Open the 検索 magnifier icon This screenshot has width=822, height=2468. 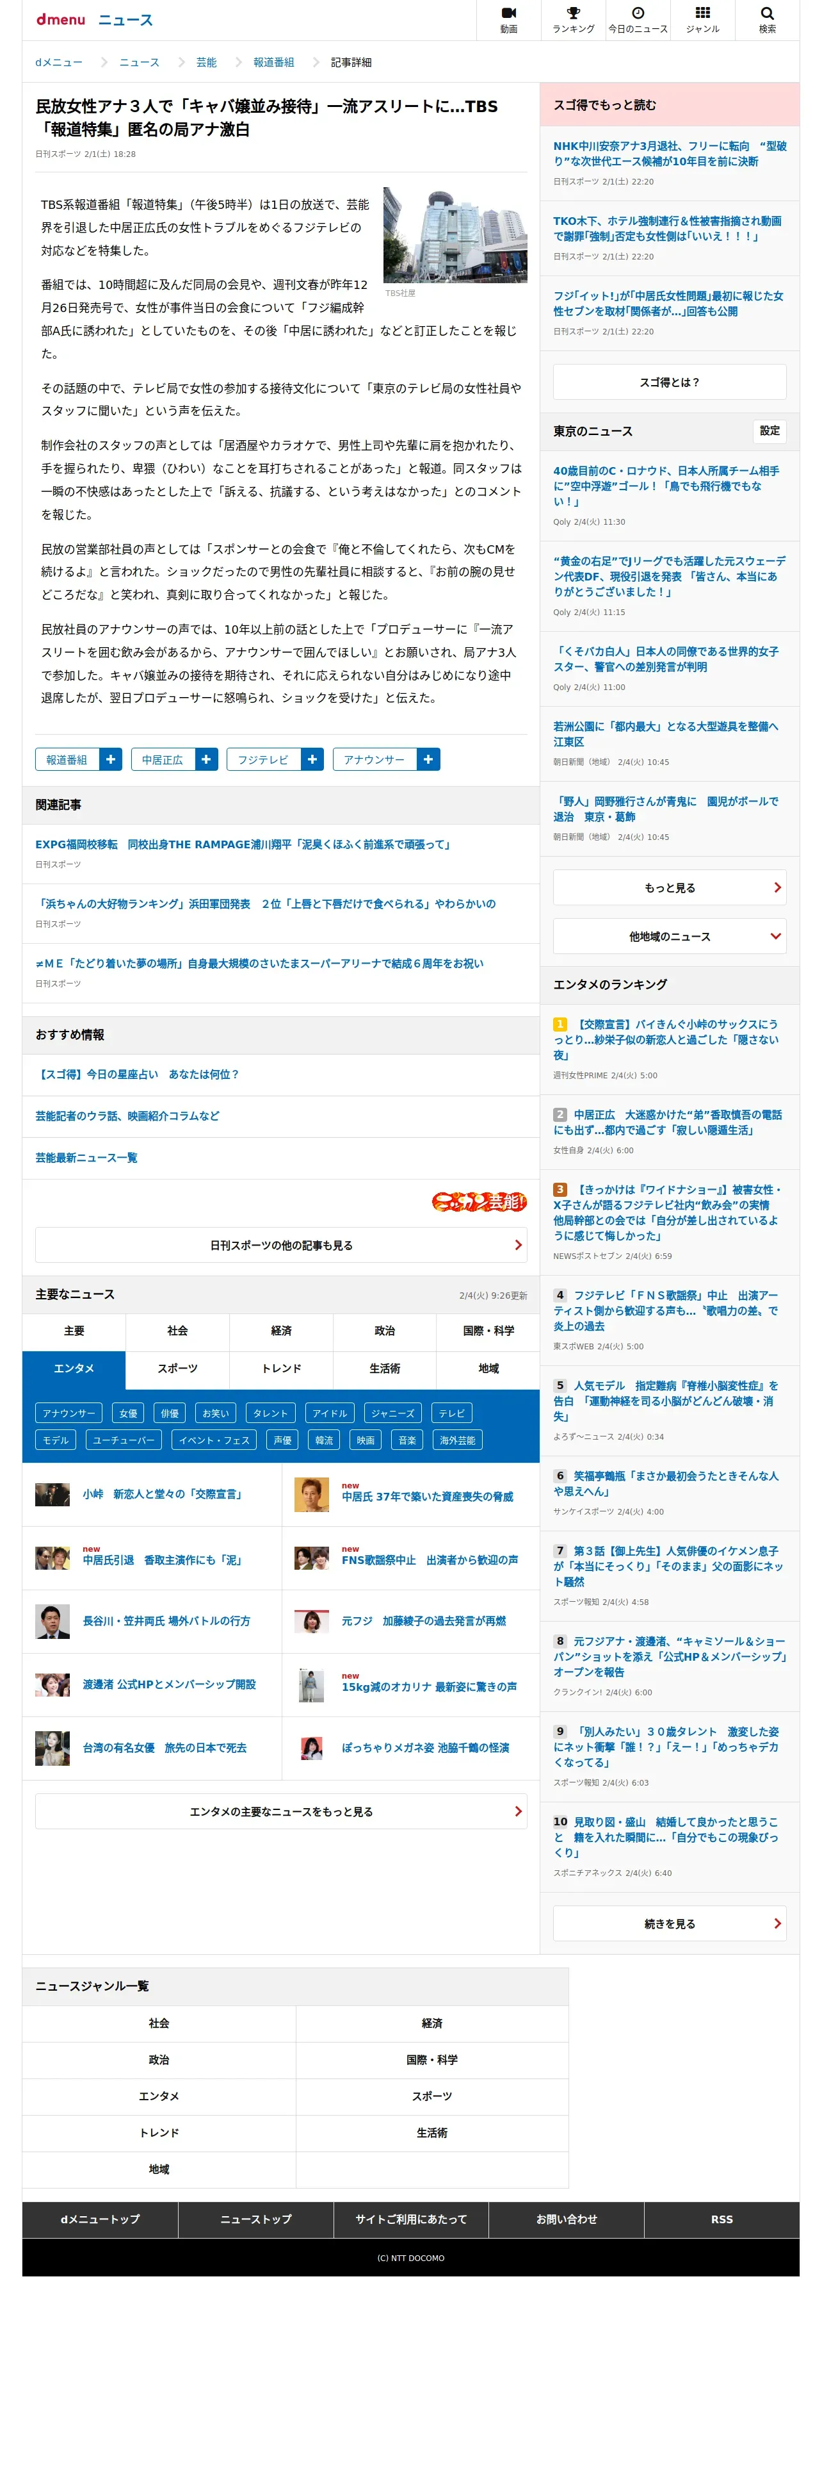click(766, 19)
